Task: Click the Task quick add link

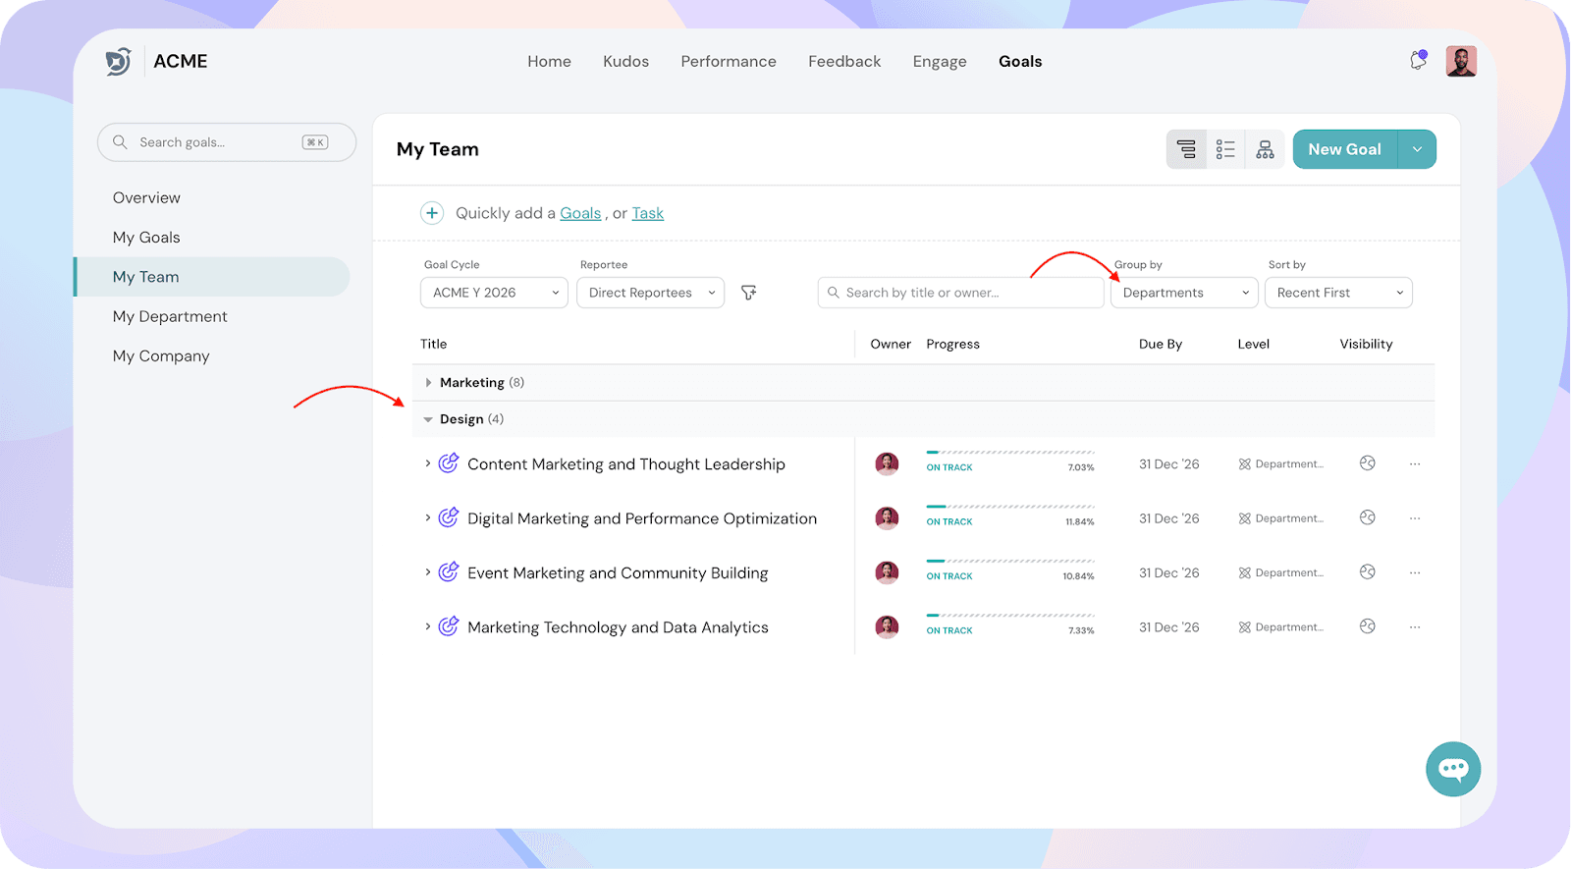Action: click(647, 213)
